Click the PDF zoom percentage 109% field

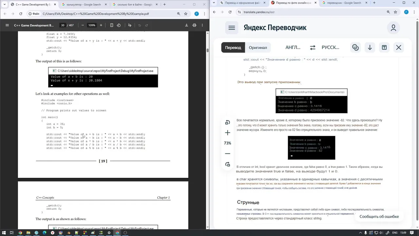click(x=92, y=25)
